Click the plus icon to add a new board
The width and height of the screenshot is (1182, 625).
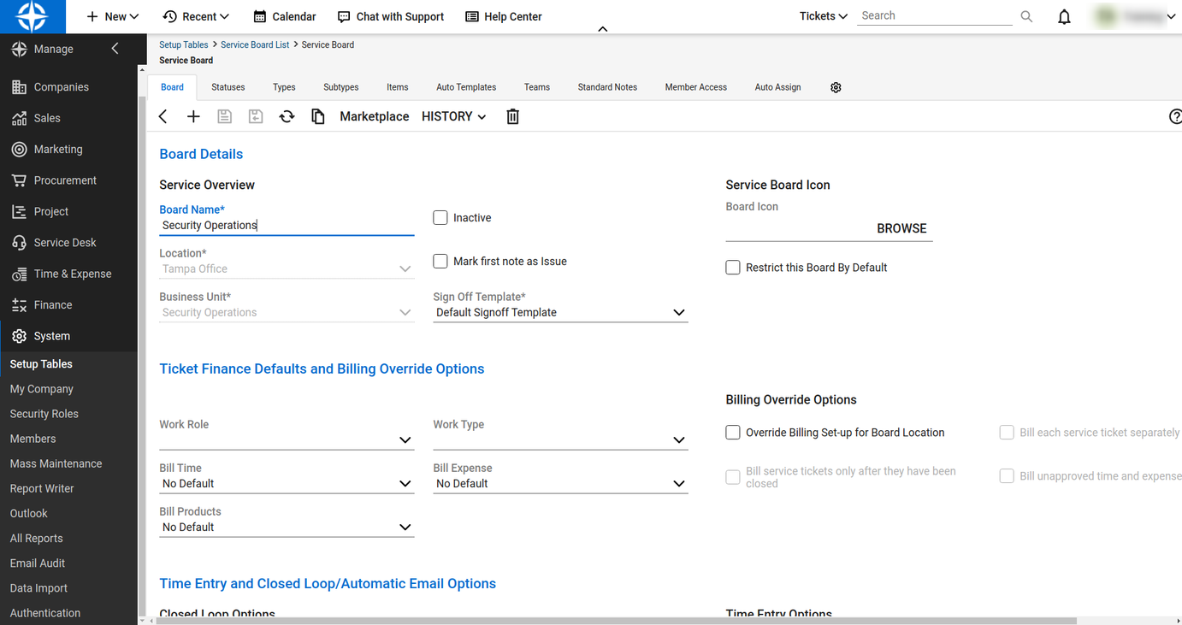point(193,116)
